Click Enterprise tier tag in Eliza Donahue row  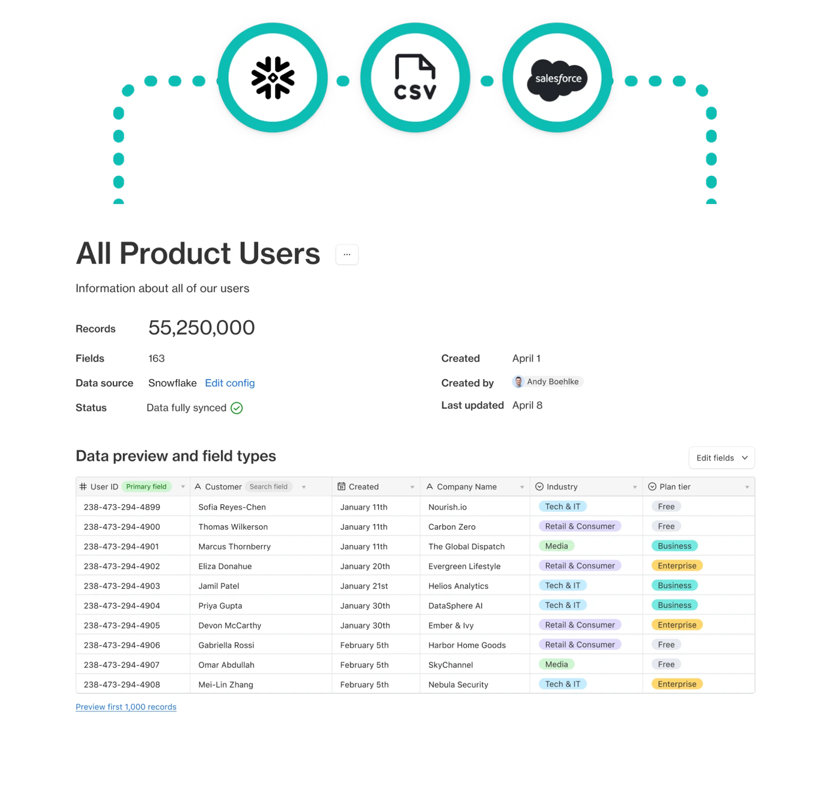click(677, 566)
